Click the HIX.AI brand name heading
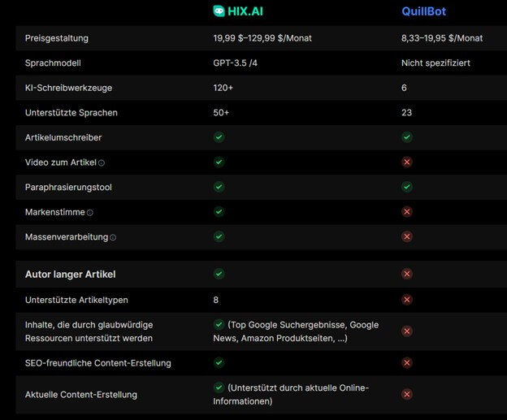Viewport: 507px width, 420px height. pyautogui.click(x=245, y=11)
